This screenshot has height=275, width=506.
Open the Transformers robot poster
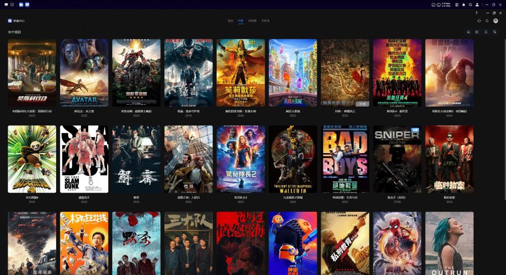click(136, 73)
